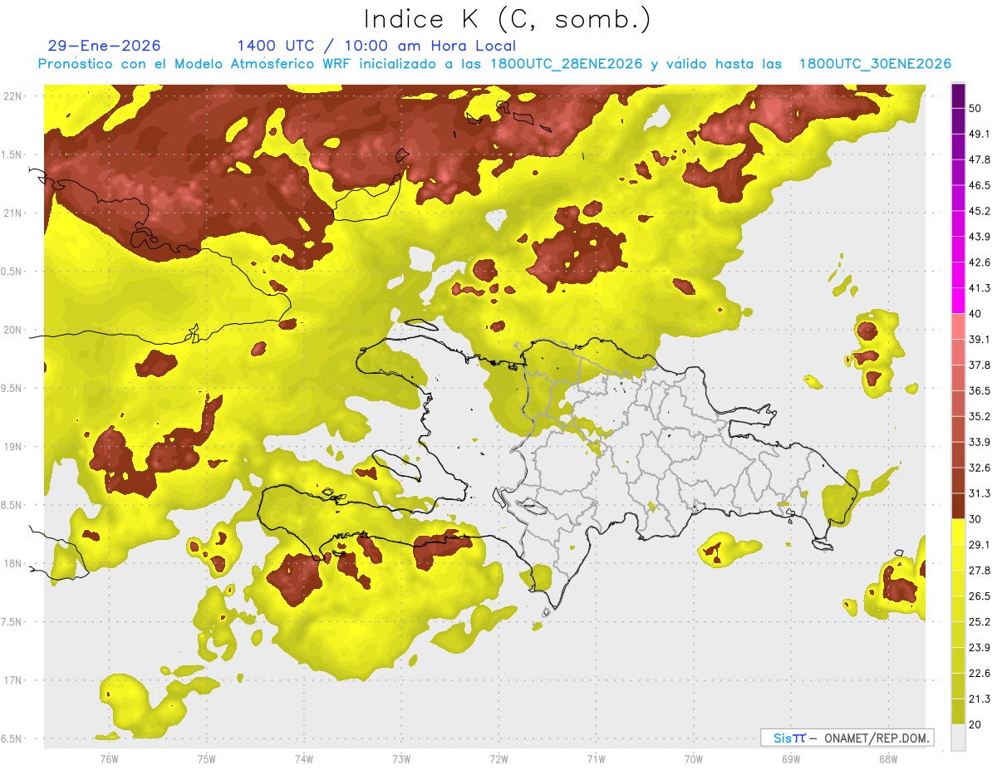
Task: Click the latitude axis label 21N
Action: tap(14, 213)
